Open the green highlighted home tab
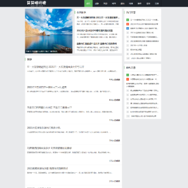188x188 pixels. (88, 3)
